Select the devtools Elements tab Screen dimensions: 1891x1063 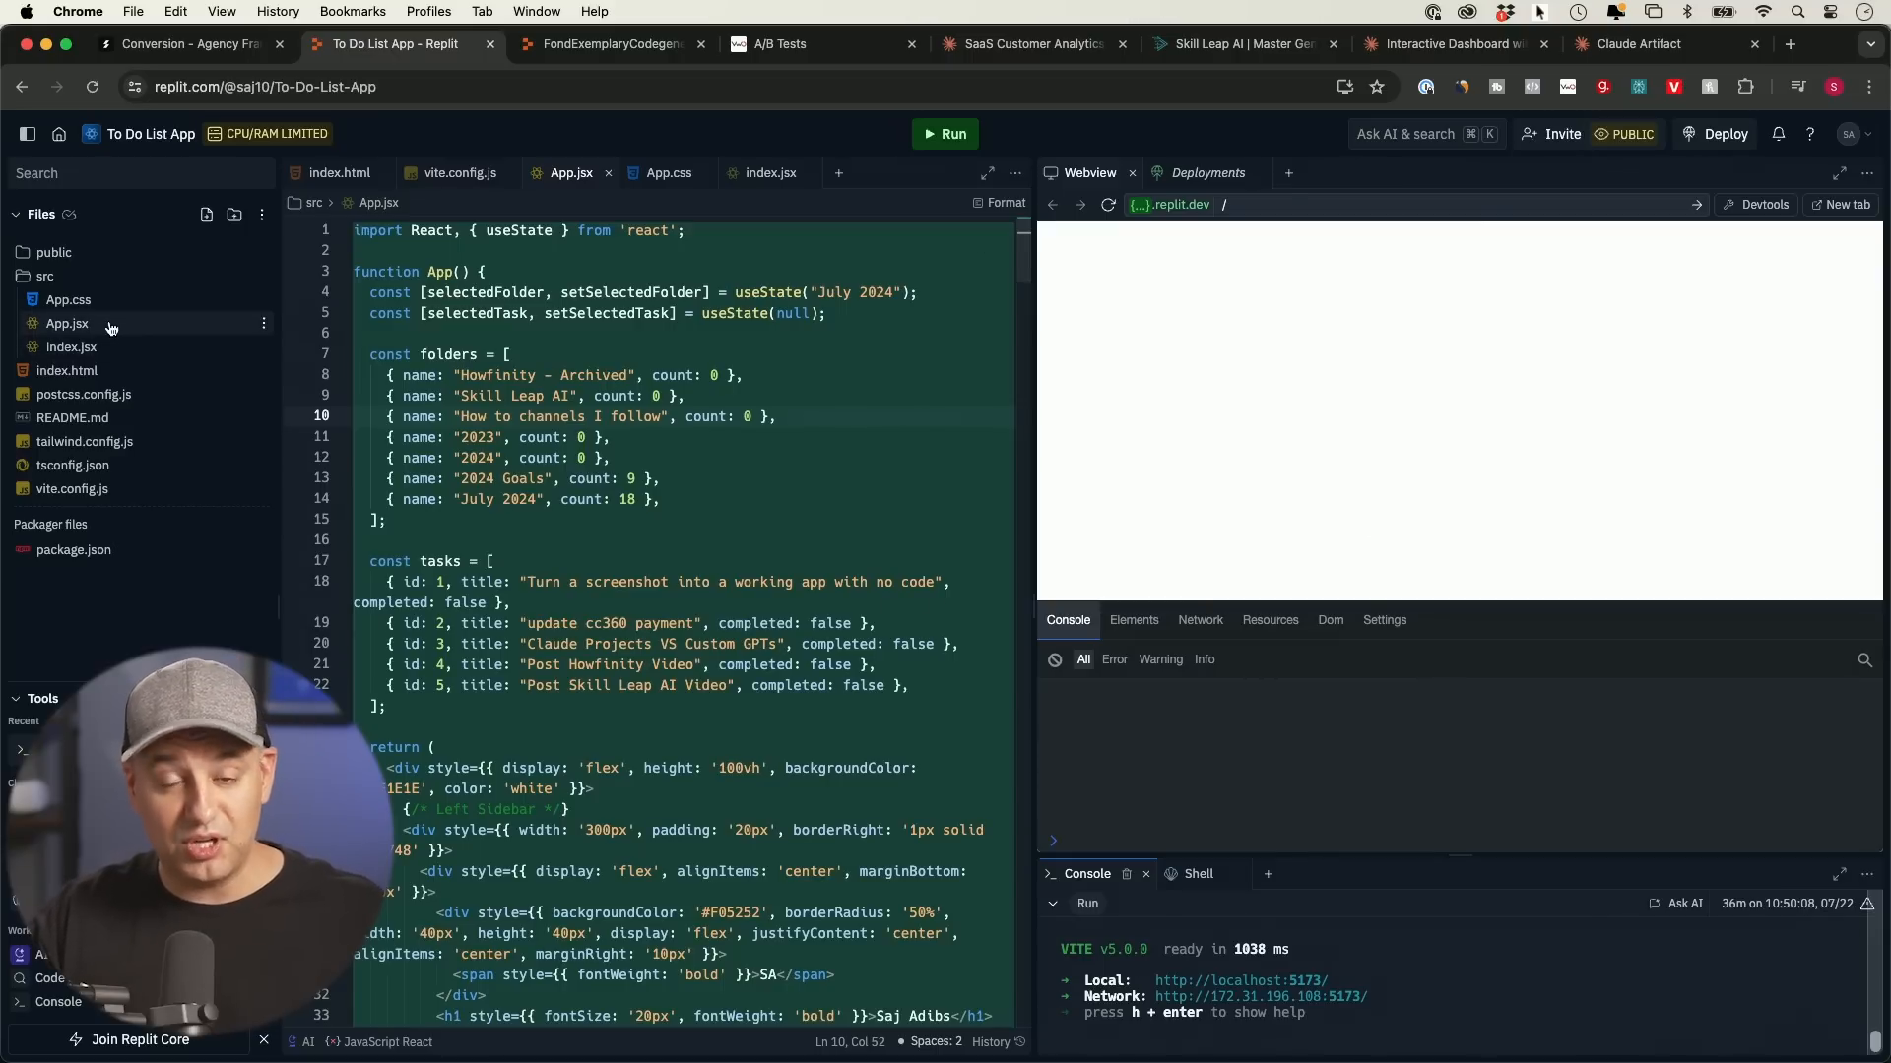click(x=1134, y=620)
